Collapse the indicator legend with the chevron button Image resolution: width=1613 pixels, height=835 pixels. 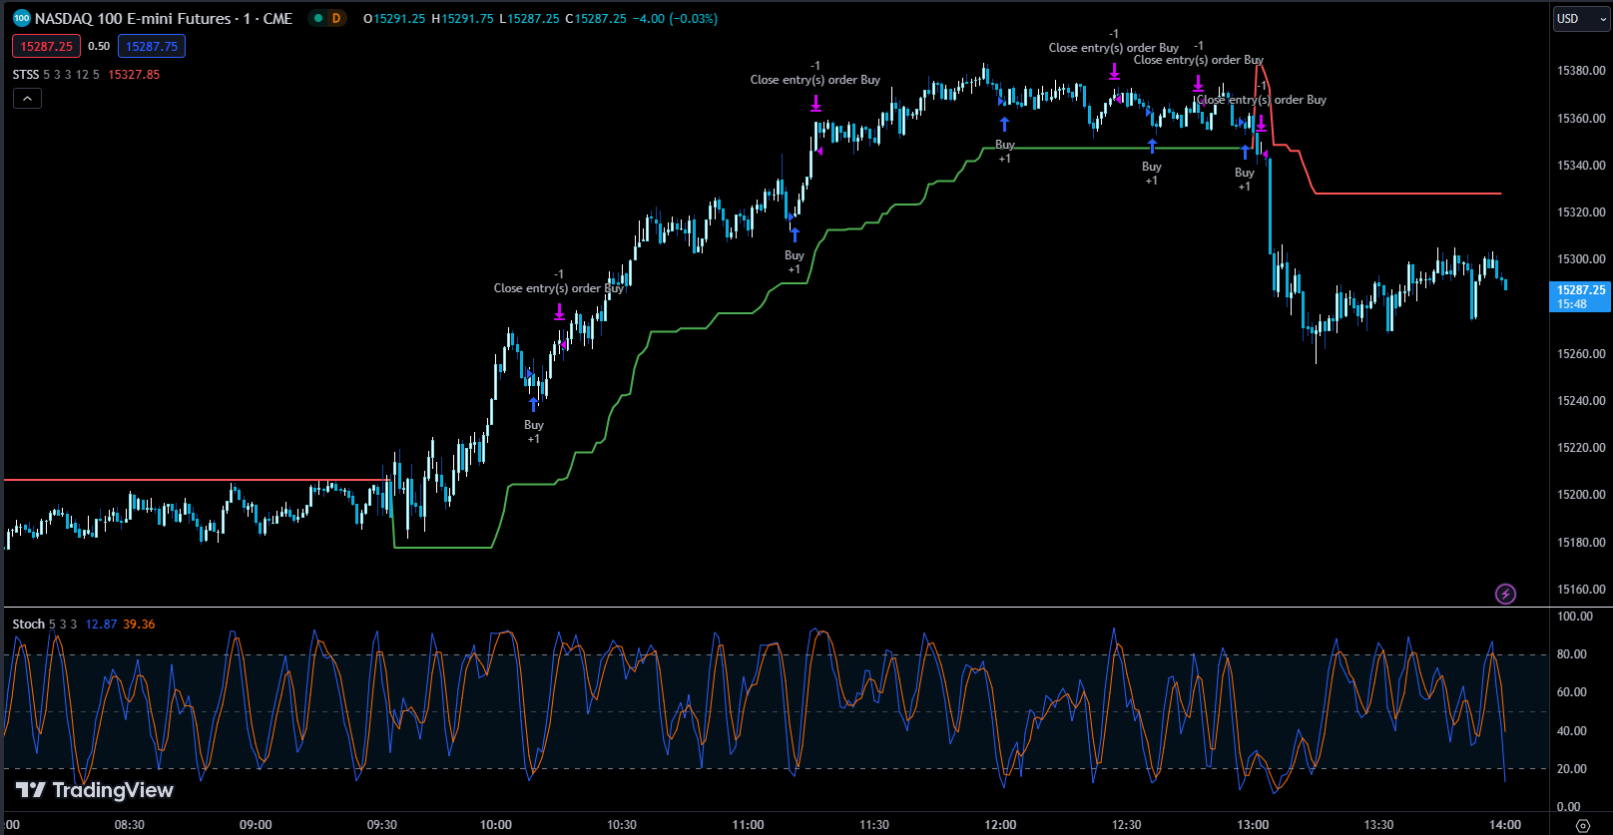[27, 98]
